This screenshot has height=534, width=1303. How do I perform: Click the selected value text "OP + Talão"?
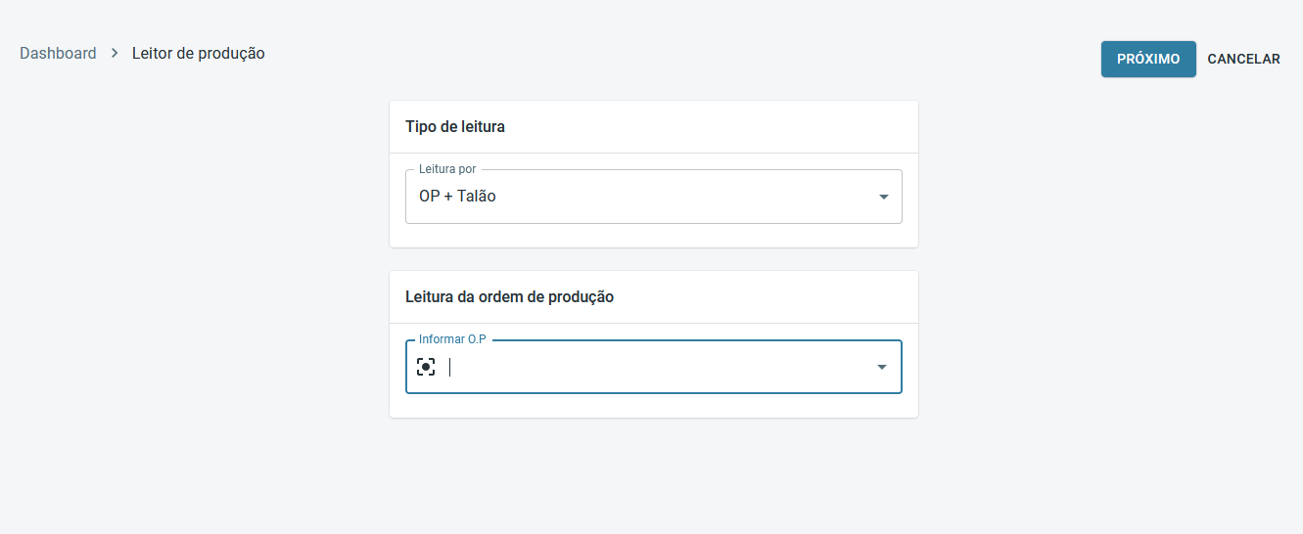point(457,197)
